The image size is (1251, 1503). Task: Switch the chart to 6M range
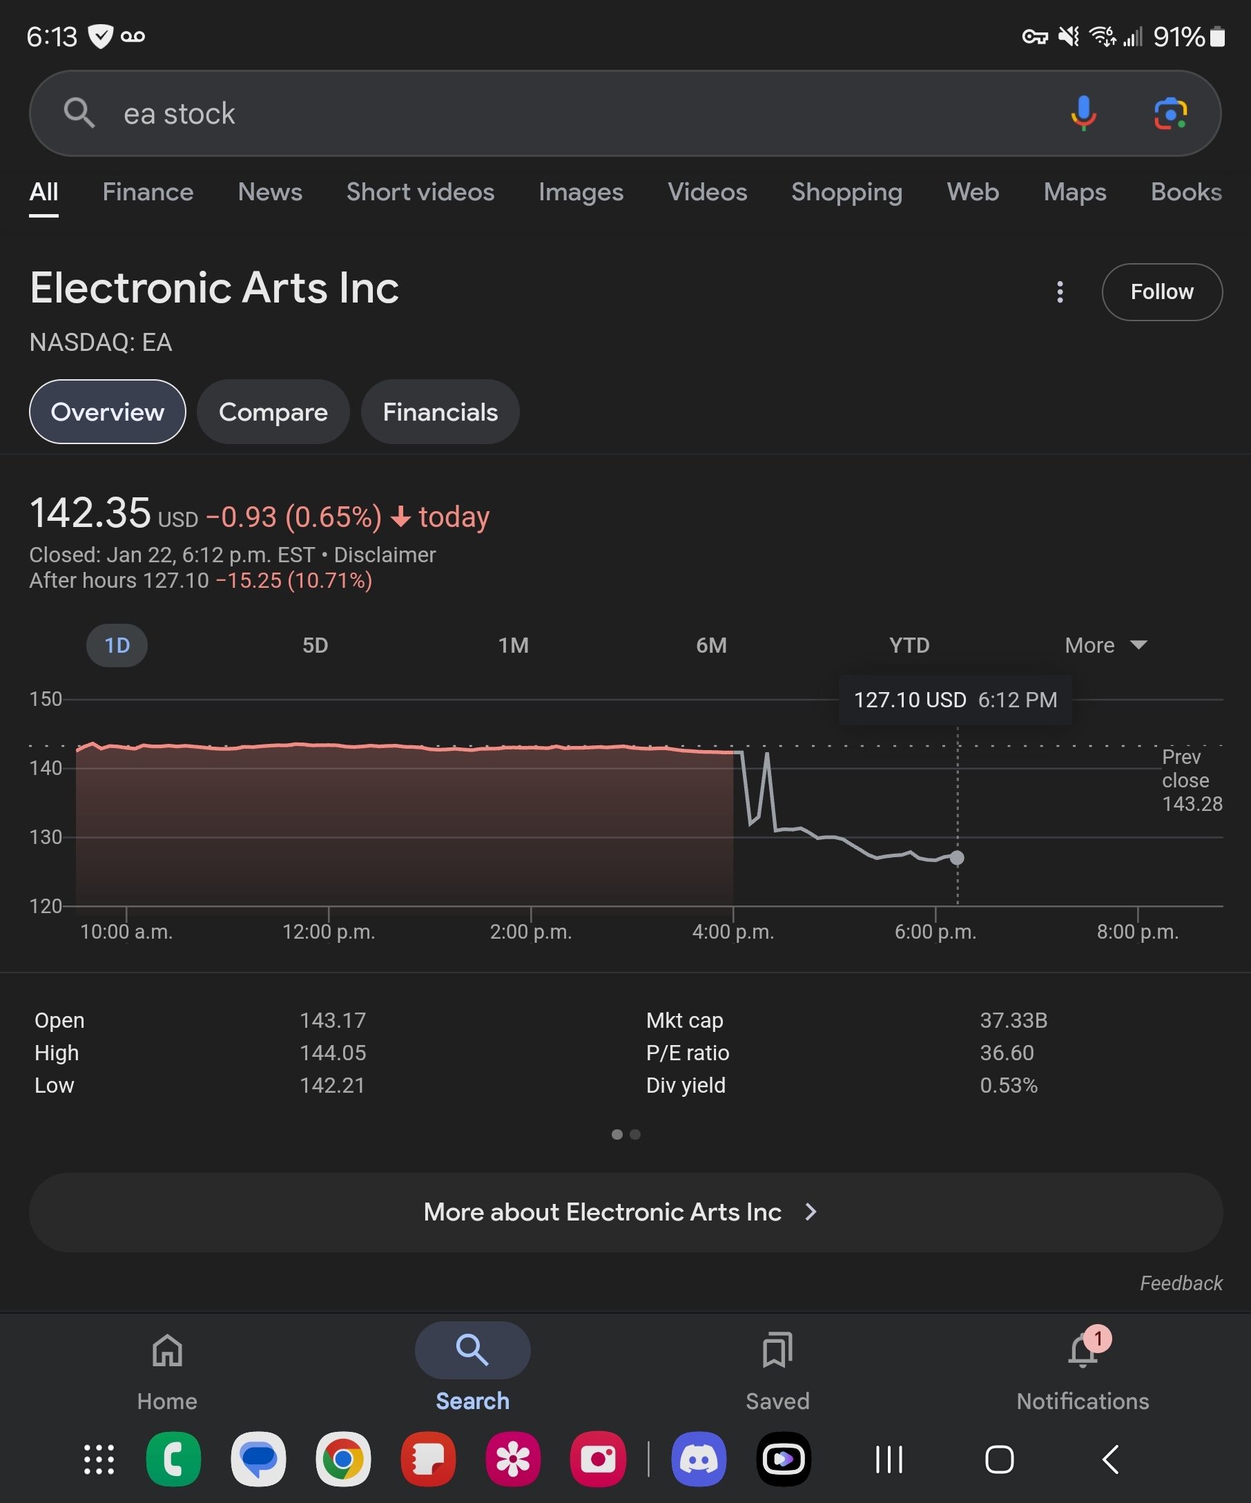pos(712,646)
